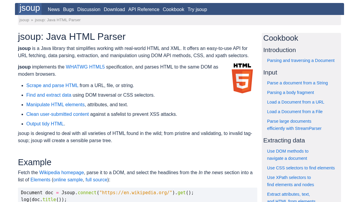The width and height of the screenshot is (359, 202).
Task: Open the Elements API link
Action: (x=40, y=180)
